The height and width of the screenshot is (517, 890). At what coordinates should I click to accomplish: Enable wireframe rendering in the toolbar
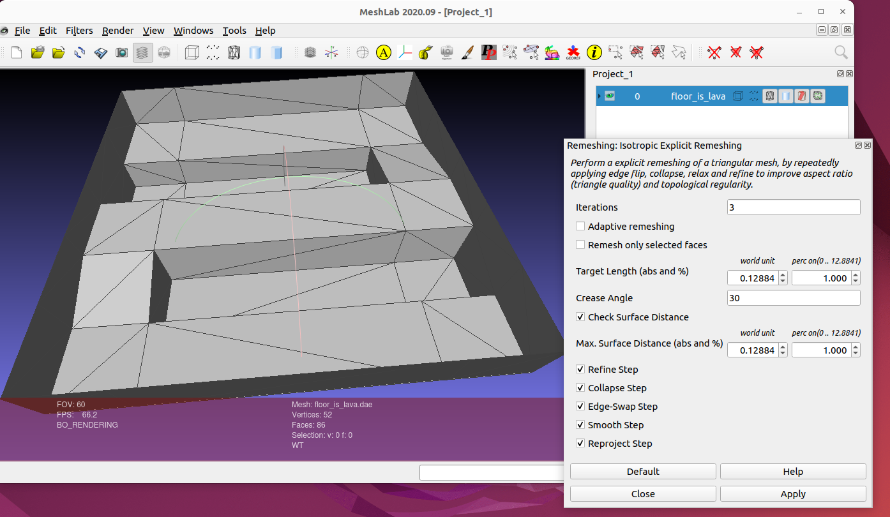(x=234, y=52)
